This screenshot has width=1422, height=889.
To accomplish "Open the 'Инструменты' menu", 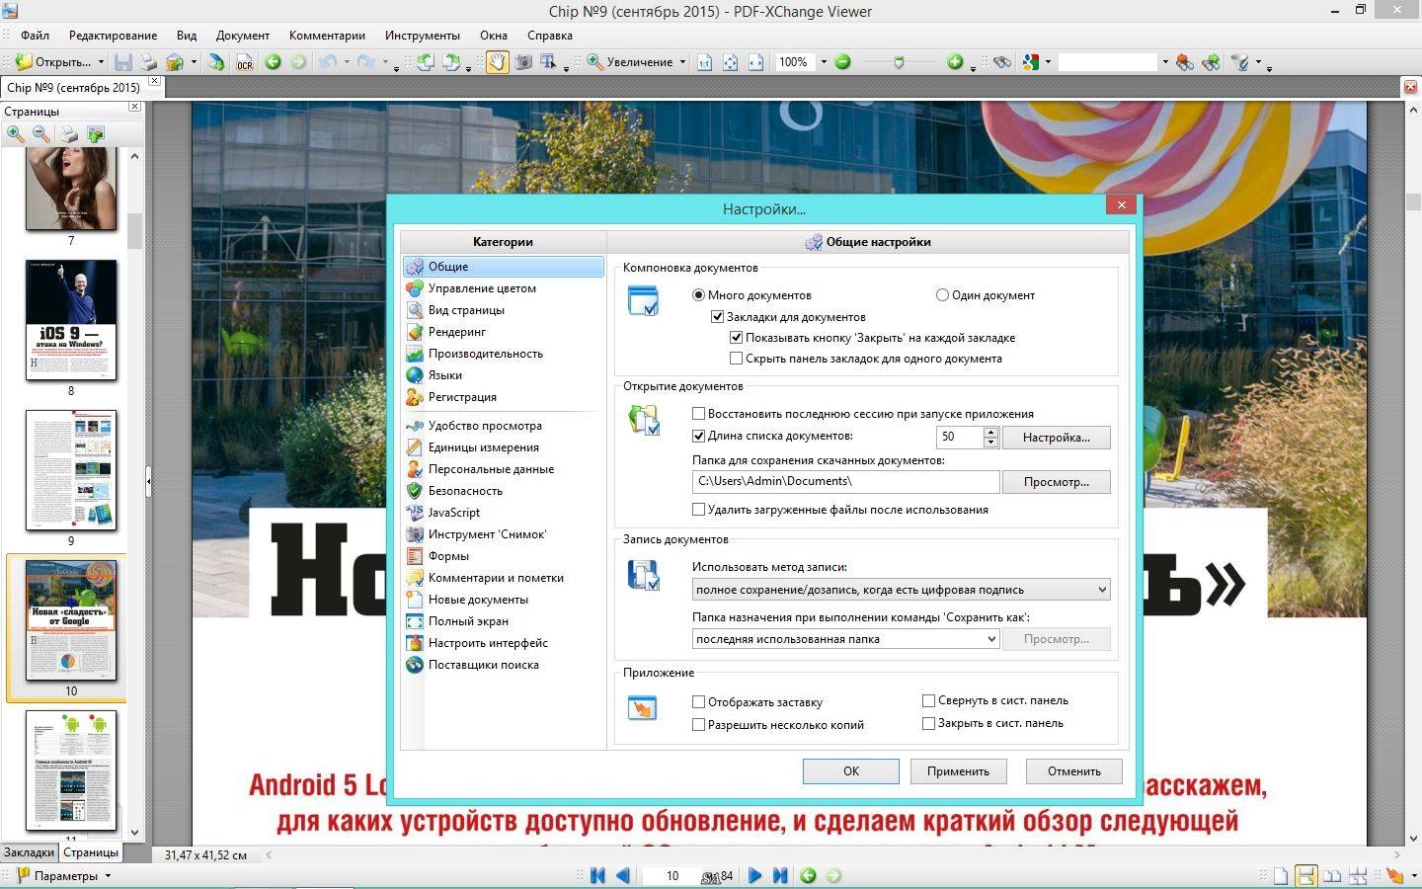I will coord(422,36).
